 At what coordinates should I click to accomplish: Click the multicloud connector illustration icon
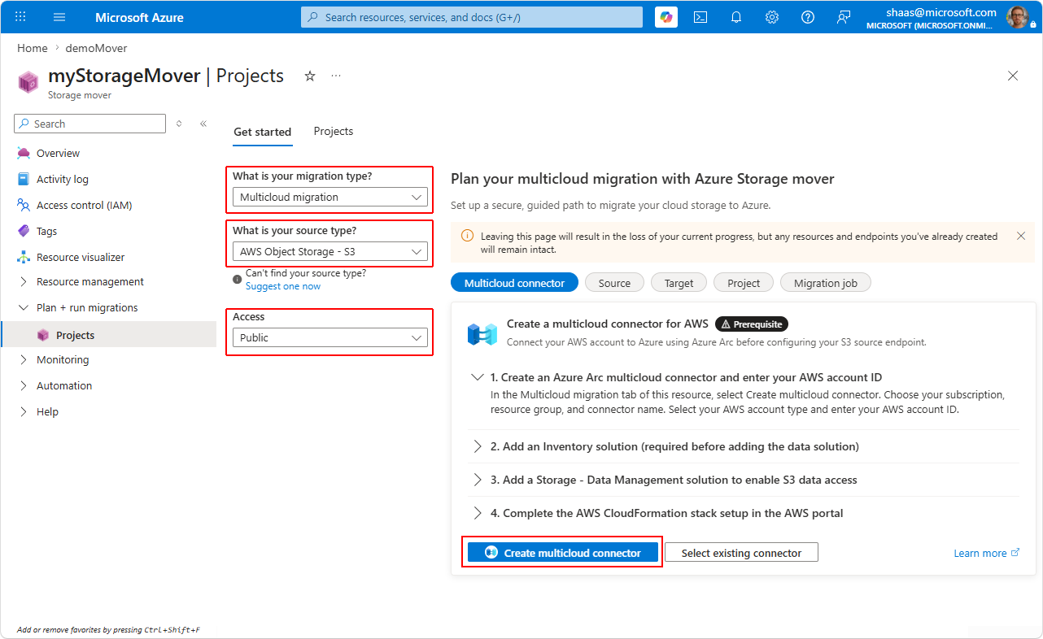[x=482, y=334]
